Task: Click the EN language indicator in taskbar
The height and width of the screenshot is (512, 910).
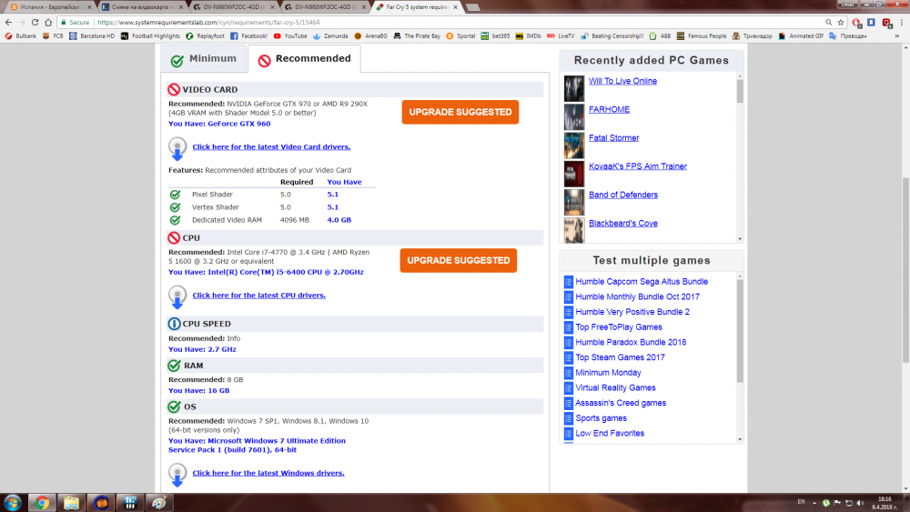Action: coord(802,502)
